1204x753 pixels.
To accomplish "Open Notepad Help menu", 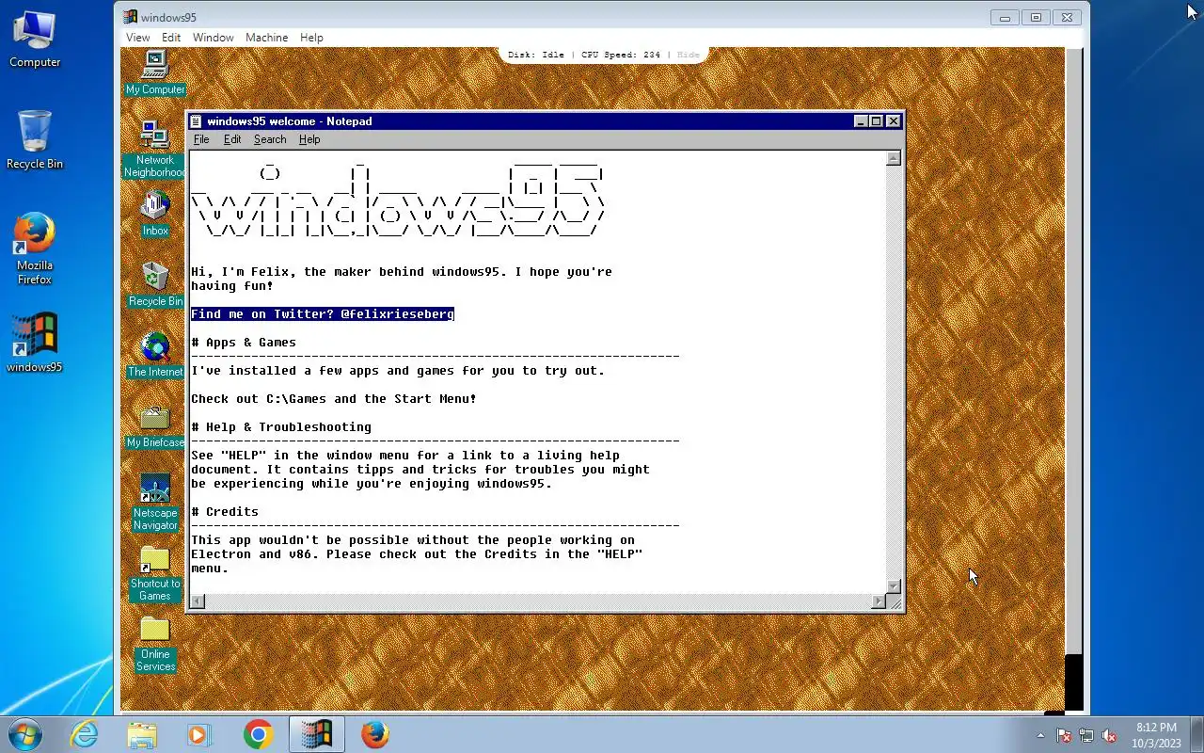I will [309, 139].
